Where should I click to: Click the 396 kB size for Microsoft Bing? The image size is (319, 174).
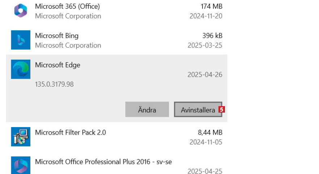coord(212,36)
